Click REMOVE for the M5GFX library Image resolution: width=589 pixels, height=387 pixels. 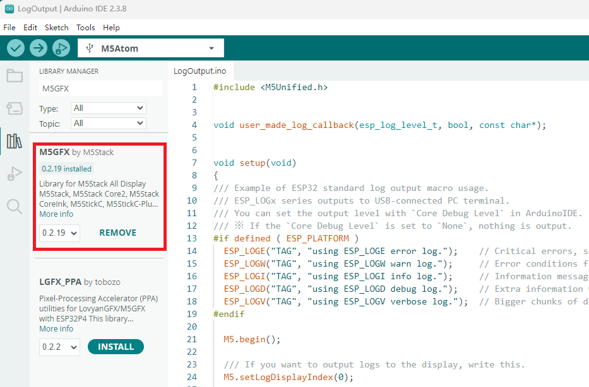(x=117, y=233)
